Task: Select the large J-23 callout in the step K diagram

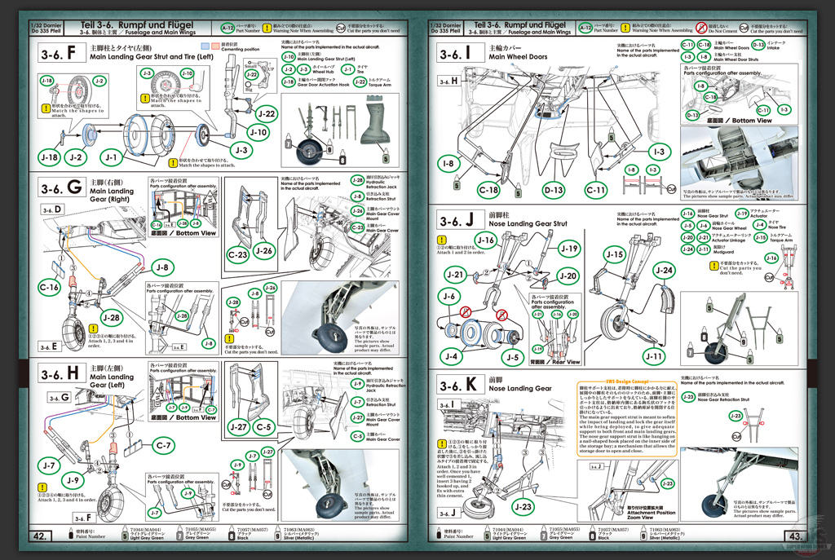Action: point(523,507)
